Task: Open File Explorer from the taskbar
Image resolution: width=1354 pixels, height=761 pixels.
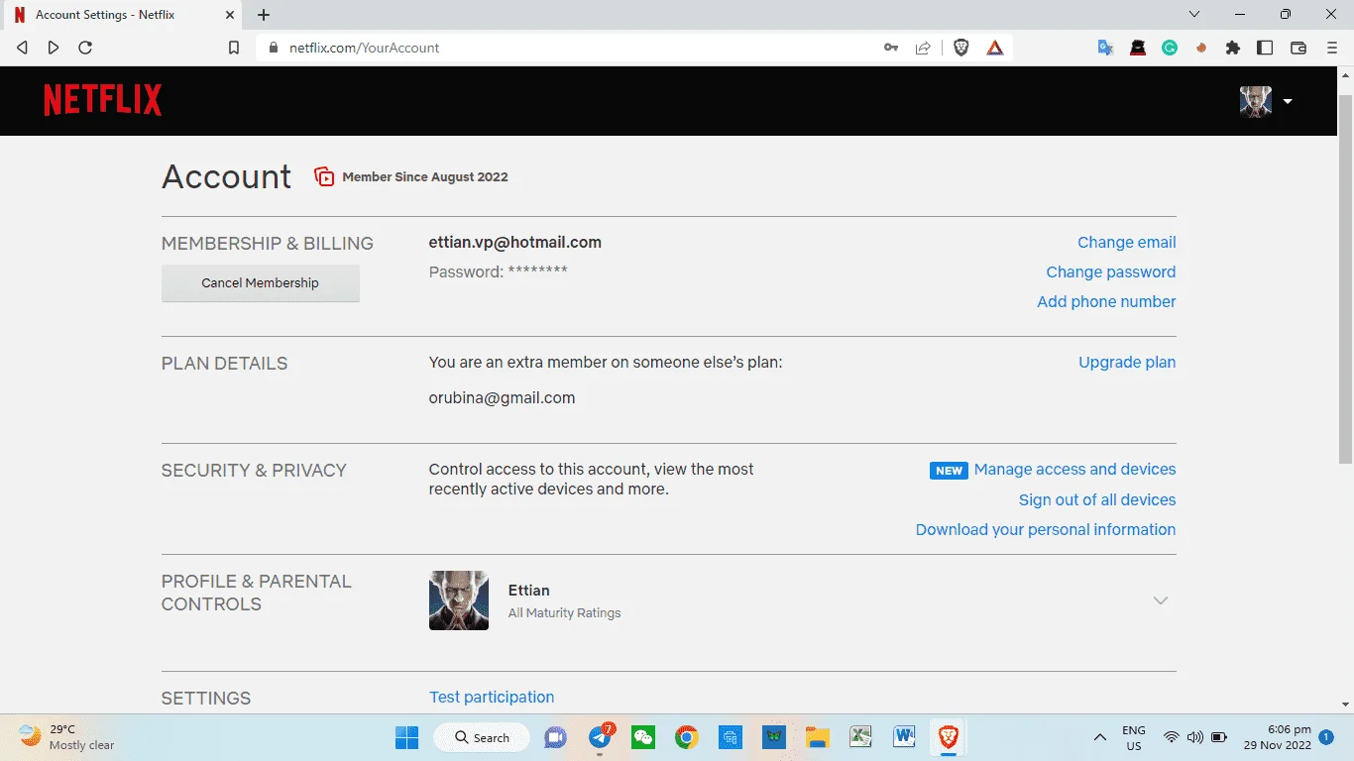Action: (x=817, y=737)
